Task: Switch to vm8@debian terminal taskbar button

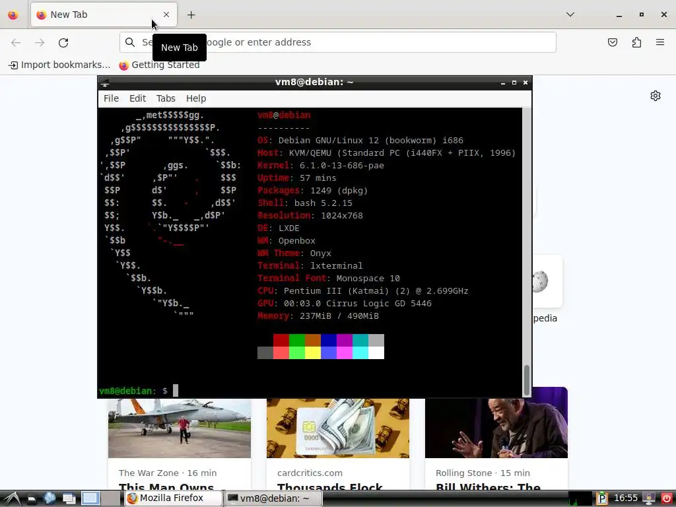Action: tap(274, 498)
